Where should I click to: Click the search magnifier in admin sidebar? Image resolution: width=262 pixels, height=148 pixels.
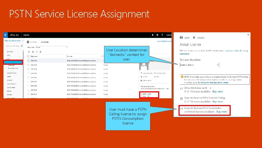pos(22,46)
